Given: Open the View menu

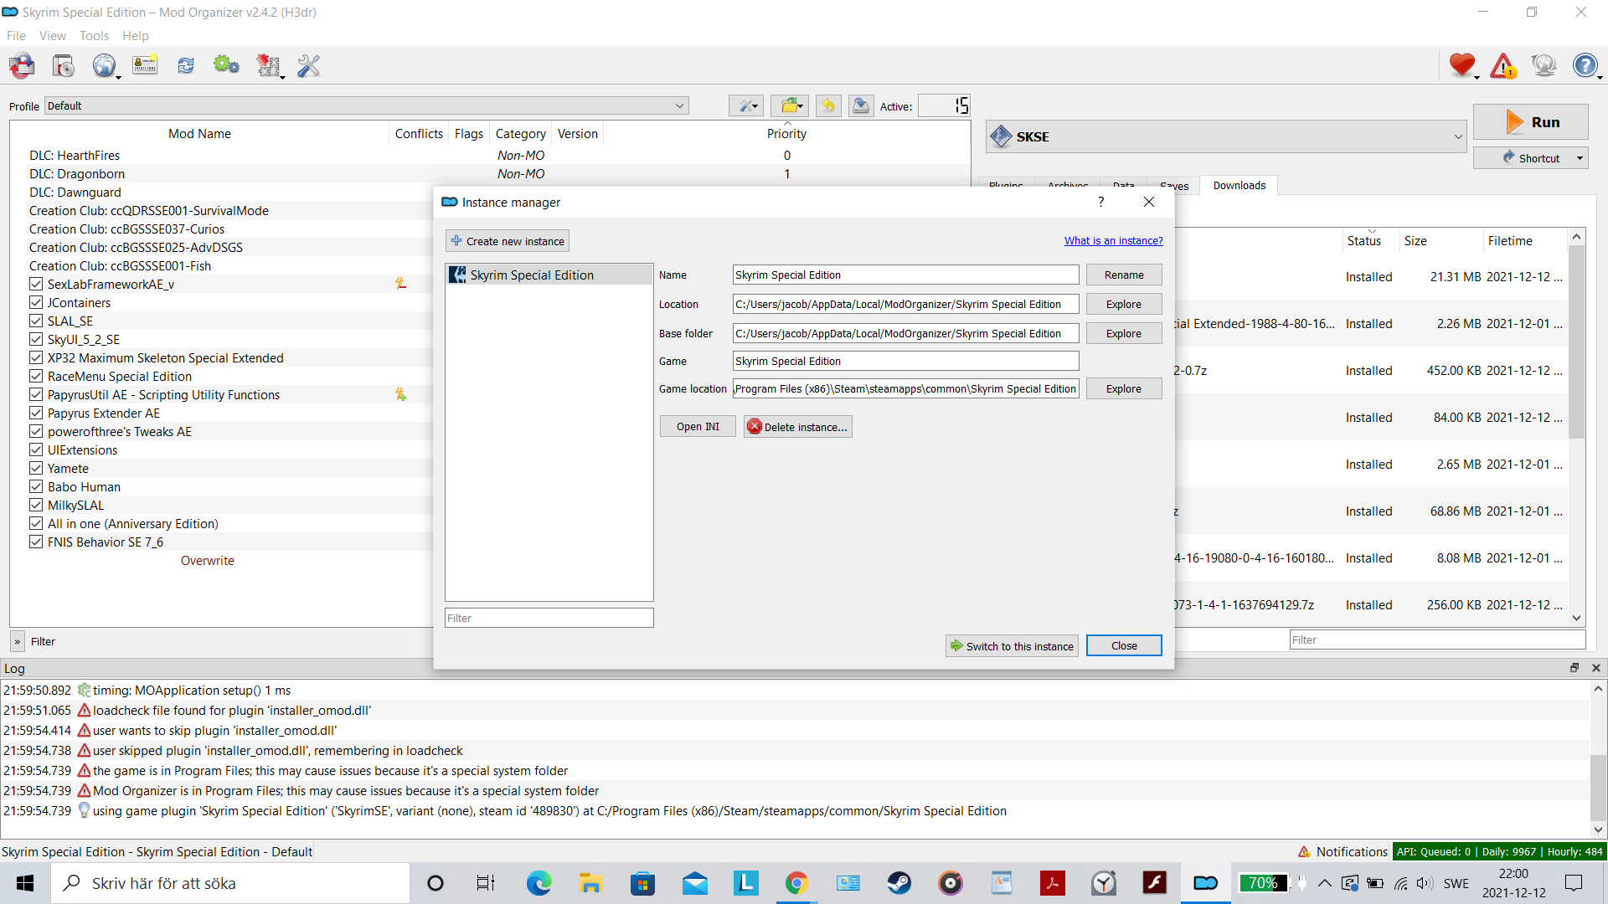Looking at the screenshot, I should click(52, 35).
